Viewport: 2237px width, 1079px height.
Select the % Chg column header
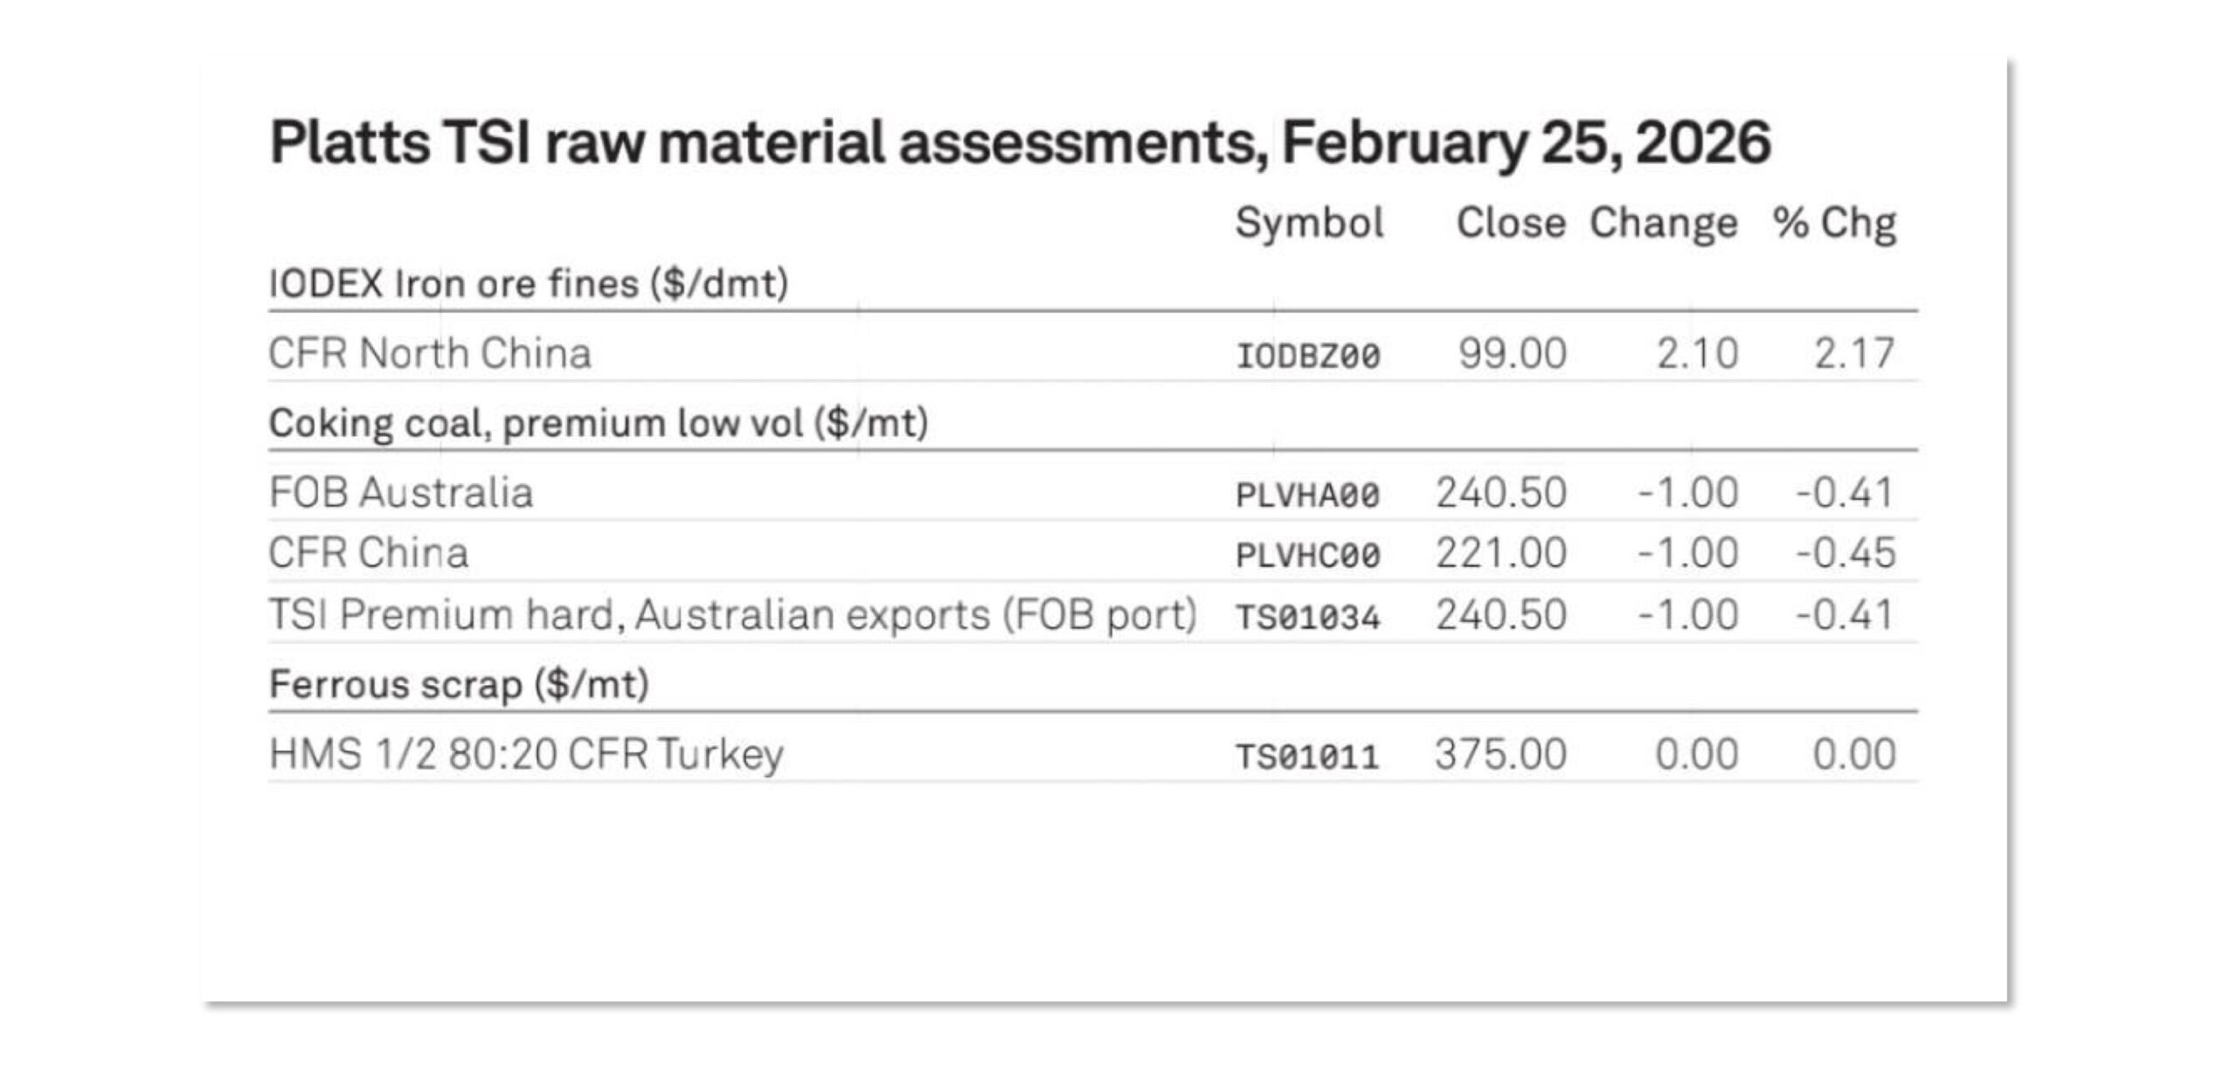point(1834,224)
